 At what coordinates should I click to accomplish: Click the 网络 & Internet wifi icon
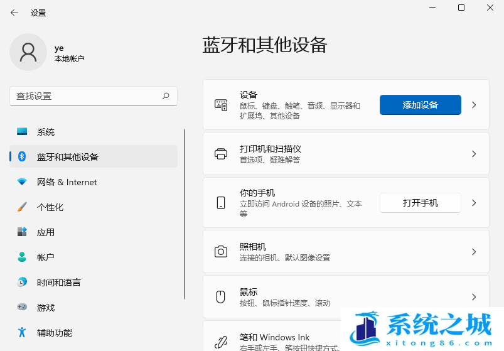point(22,182)
